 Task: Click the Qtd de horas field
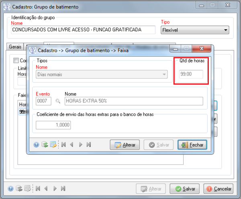point(191,74)
